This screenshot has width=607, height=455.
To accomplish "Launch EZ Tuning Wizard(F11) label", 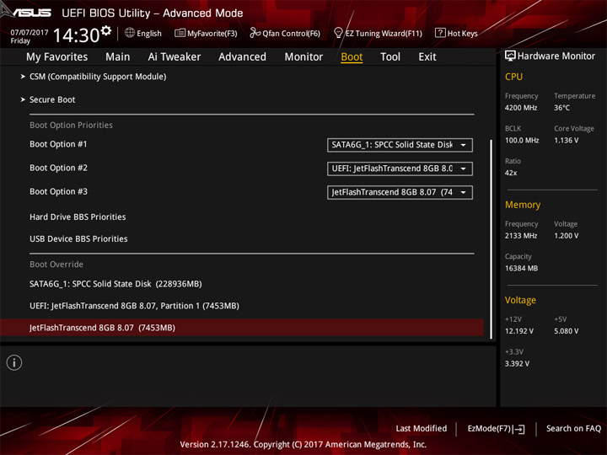I will [x=384, y=34].
